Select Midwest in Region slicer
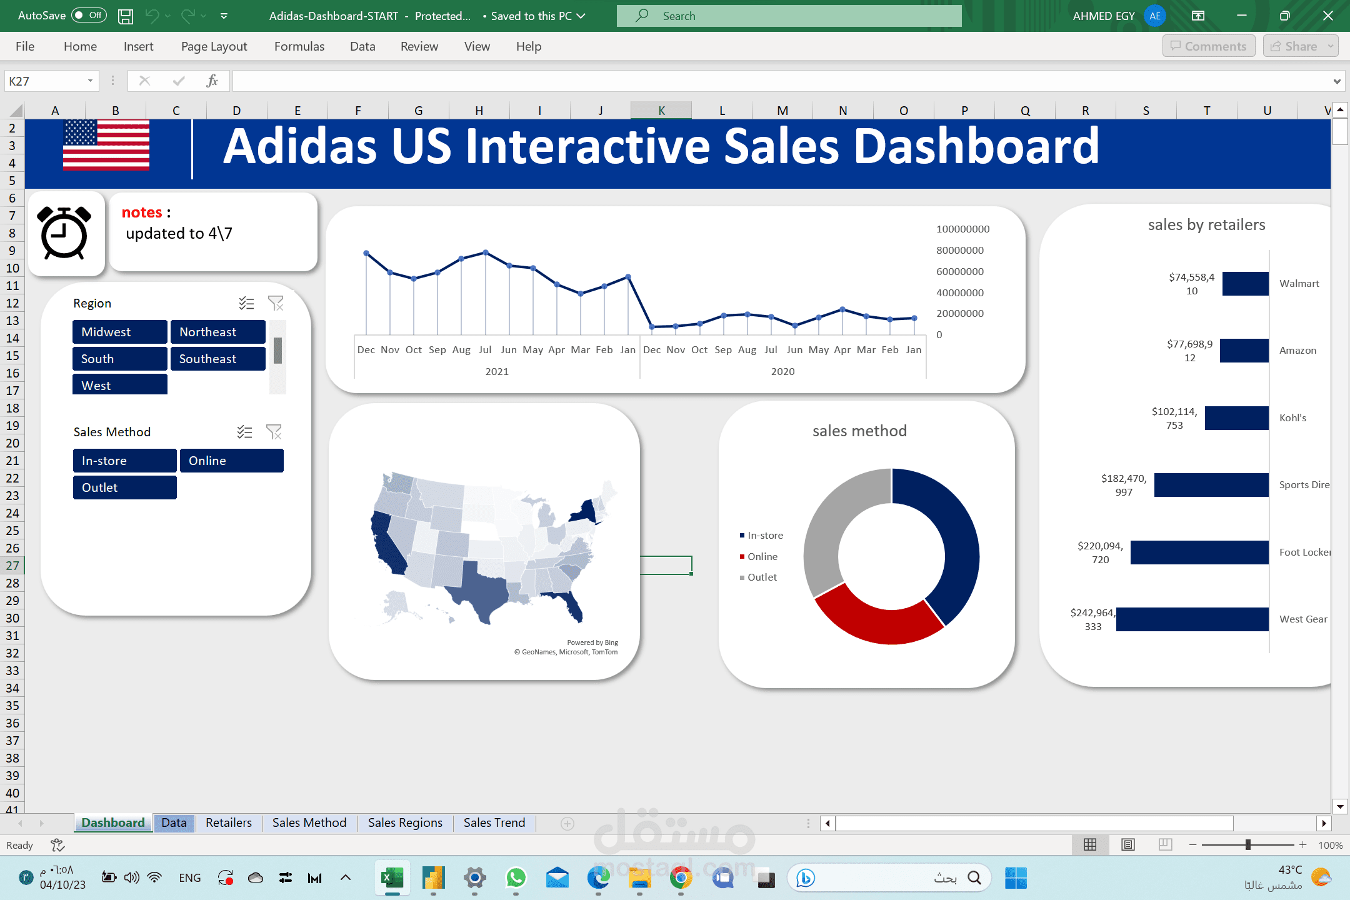This screenshot has width=1350, height=900. [120, 332]
